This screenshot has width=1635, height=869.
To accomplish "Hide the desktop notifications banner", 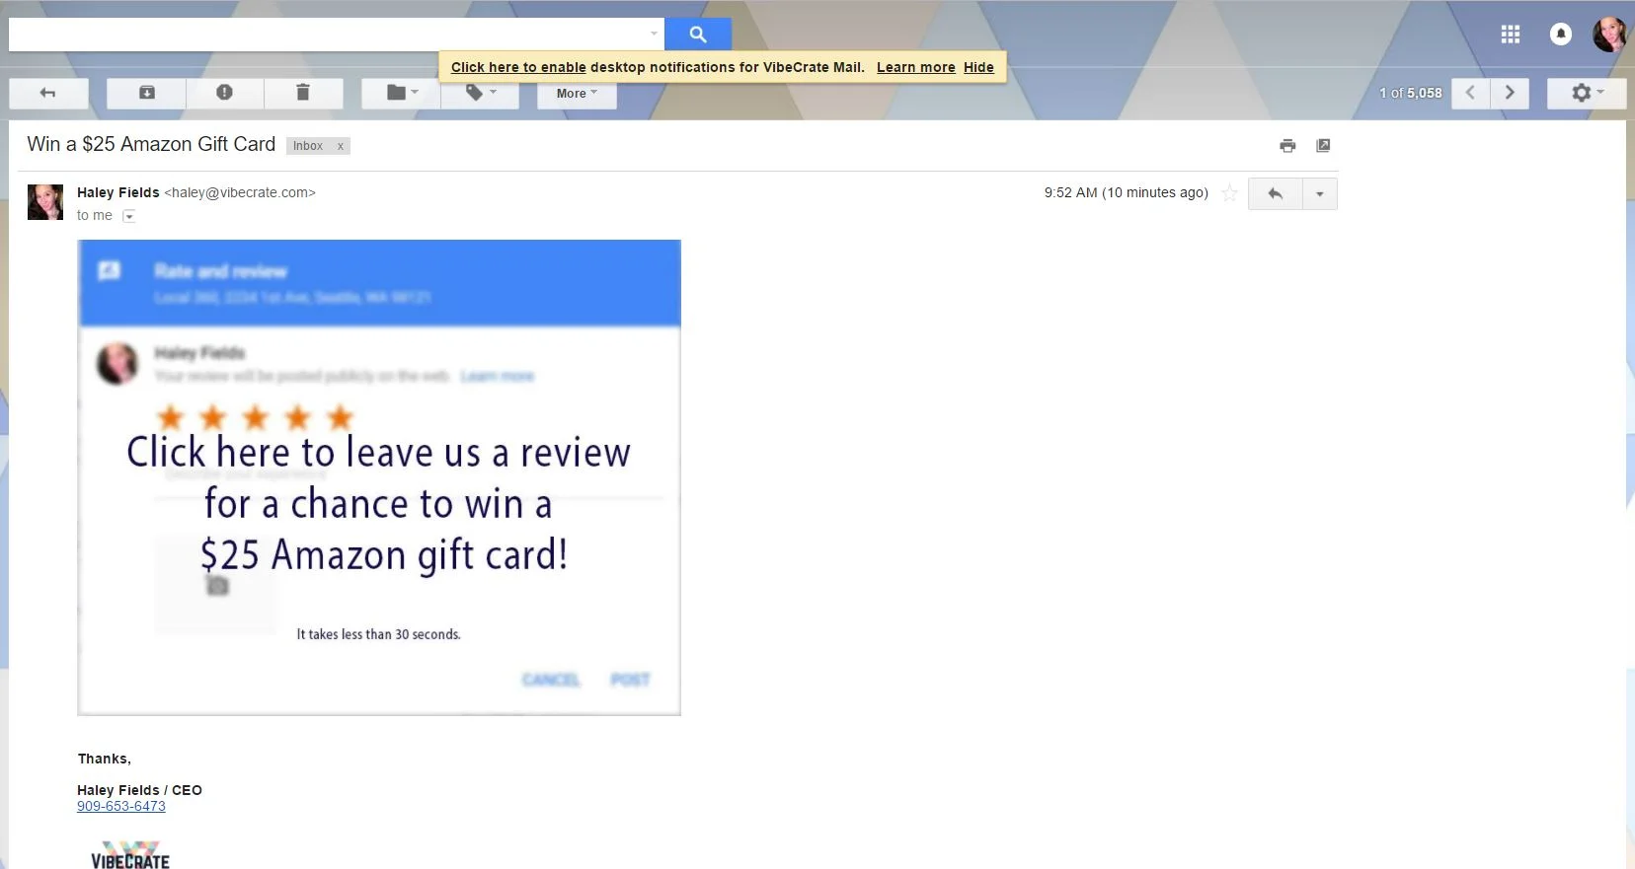I will [x=978, y=67].
